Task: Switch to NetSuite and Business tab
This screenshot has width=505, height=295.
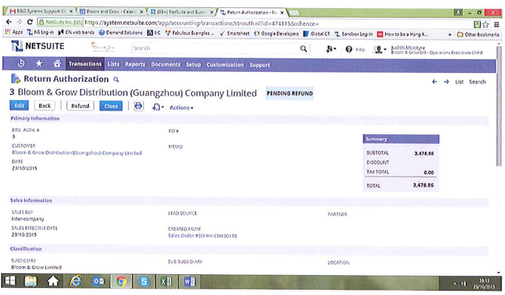Action: pyautogui.click(x=182, y=12)
